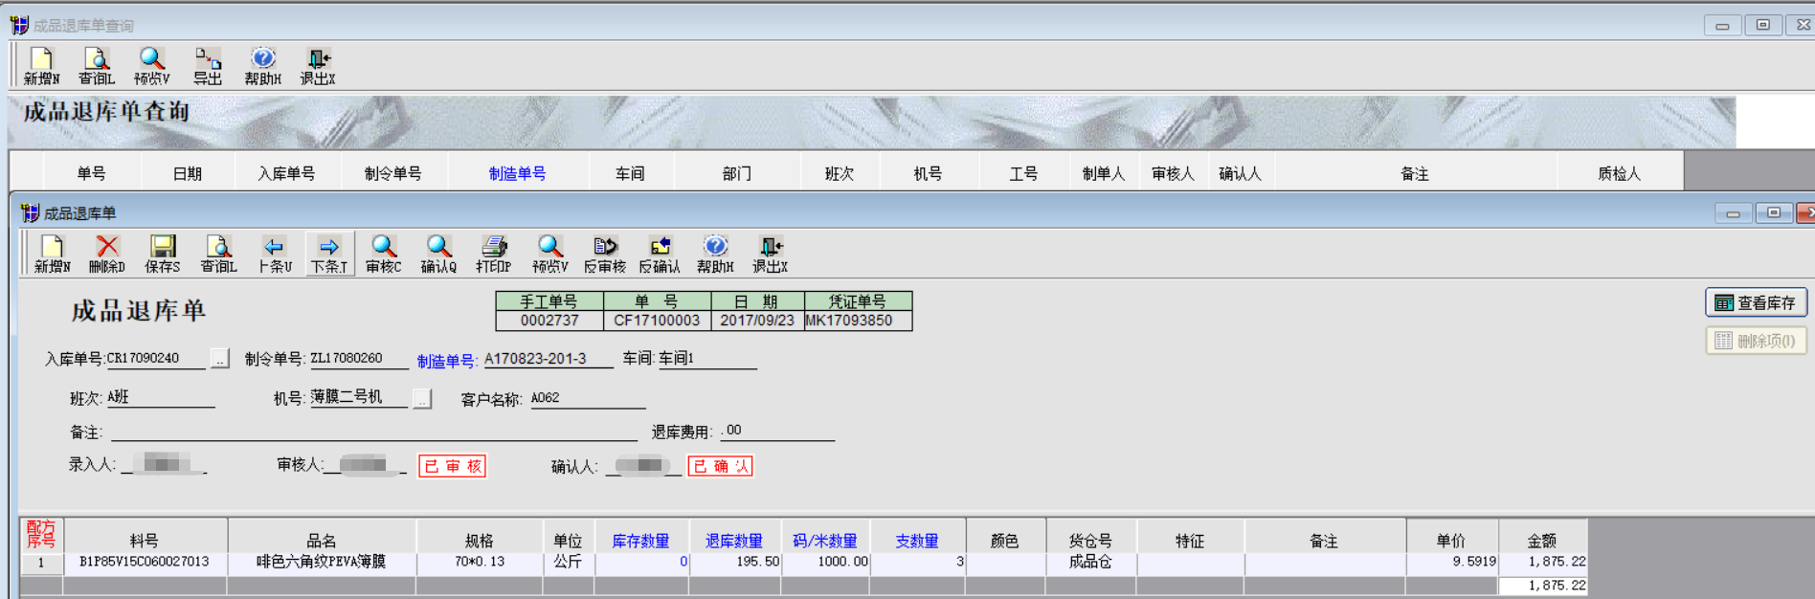
Task: Click 客户名称 field A062
Action: tap(588, 398)
